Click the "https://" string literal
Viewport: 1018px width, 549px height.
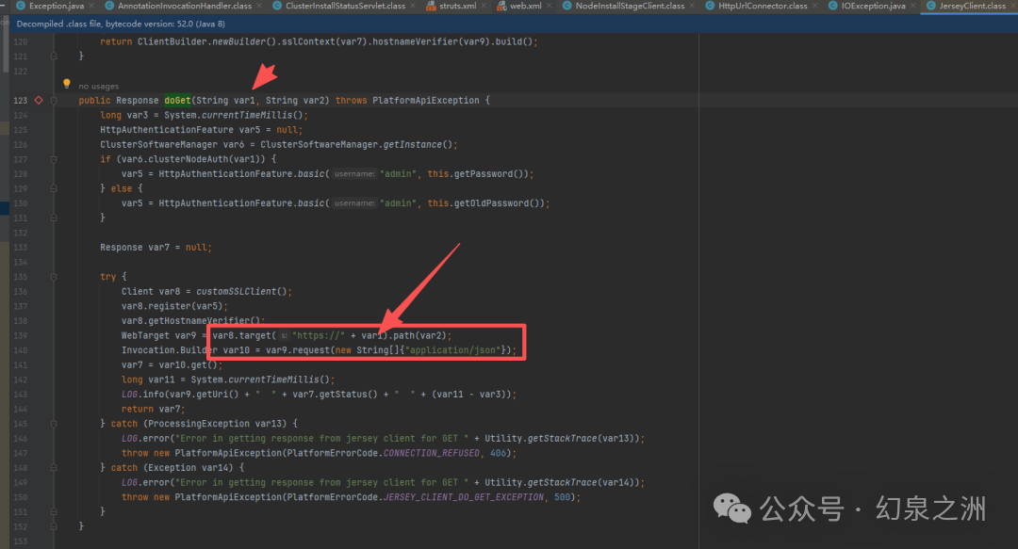[x=319, y=335]
